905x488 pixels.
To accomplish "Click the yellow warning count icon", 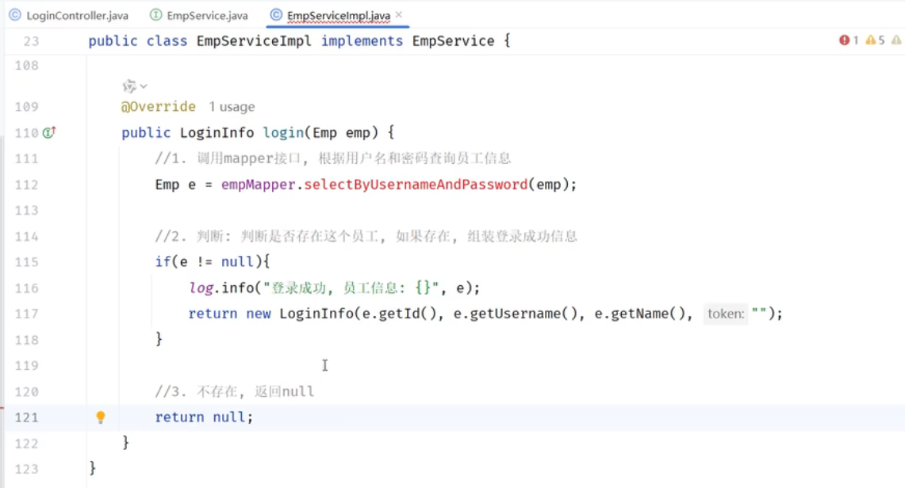I will click(x=870, y=40).
